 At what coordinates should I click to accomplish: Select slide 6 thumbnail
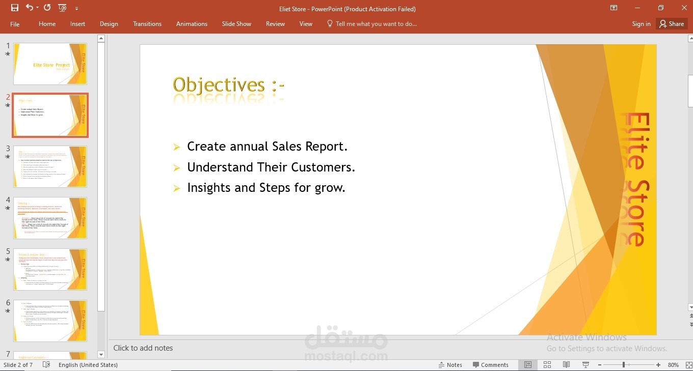click(50, 321)
